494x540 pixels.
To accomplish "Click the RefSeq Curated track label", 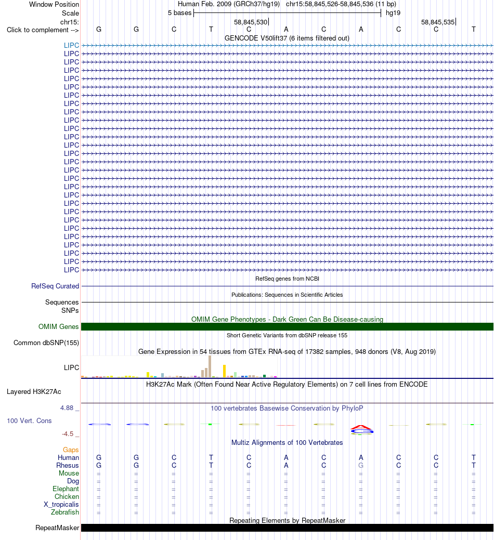I will click(55, 286).
